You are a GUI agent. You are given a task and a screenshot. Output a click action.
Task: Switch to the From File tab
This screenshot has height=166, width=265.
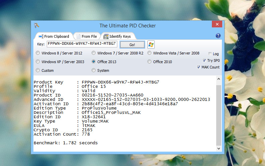pos(87,36)
